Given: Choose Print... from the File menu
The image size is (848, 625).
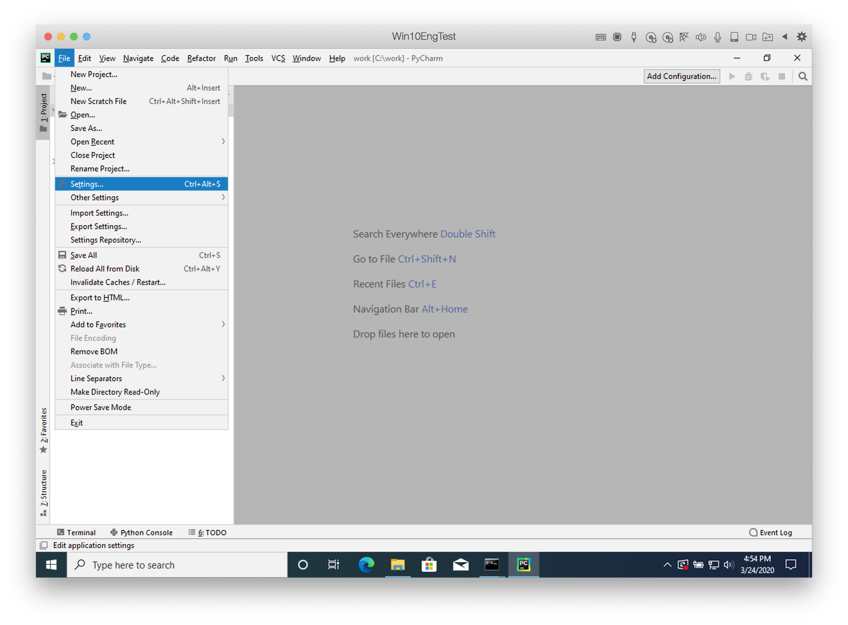Looking at the screenshot, I should 141,311.
